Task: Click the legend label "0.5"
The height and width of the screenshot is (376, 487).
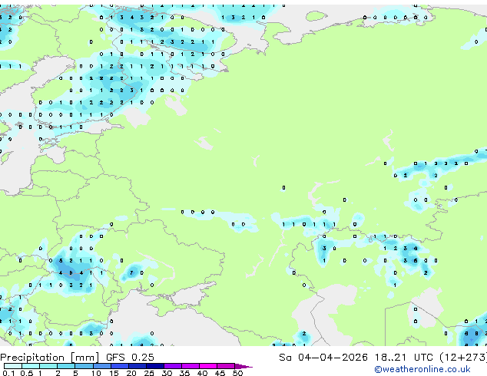Action: (27, 373)
